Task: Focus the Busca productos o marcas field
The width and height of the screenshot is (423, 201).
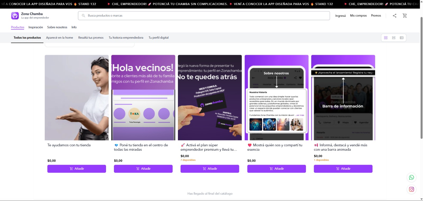Action: click(204, 16)
